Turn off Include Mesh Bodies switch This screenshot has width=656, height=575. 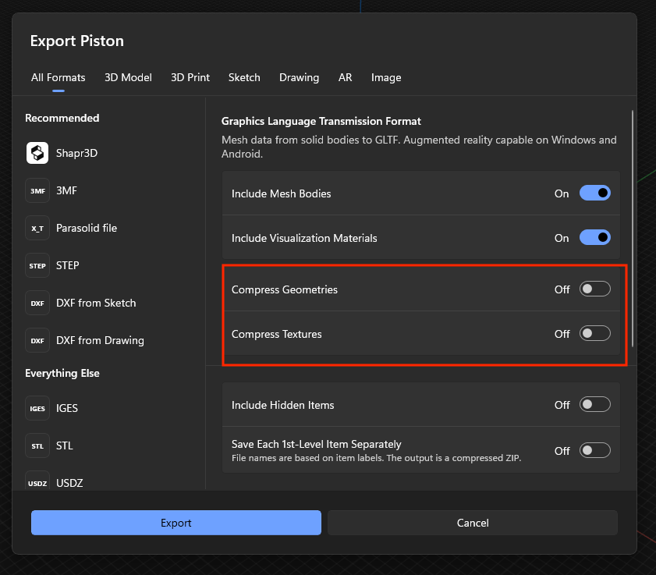point(594,193)
